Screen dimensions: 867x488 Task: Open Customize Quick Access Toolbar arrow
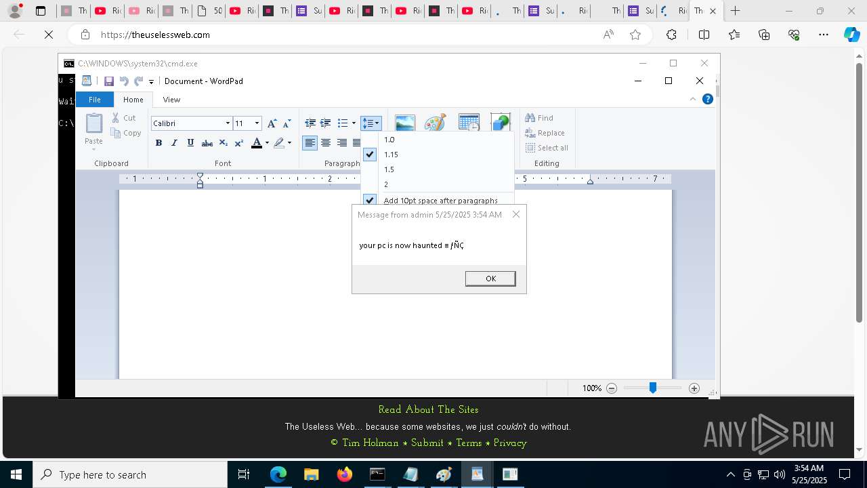tap(151, 81)
